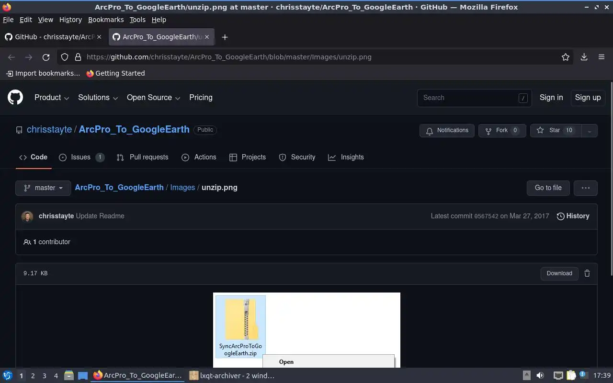This screenshot has width=613, height=383.
Task: Switch to the Actions tab
Action: coord(199,157)
